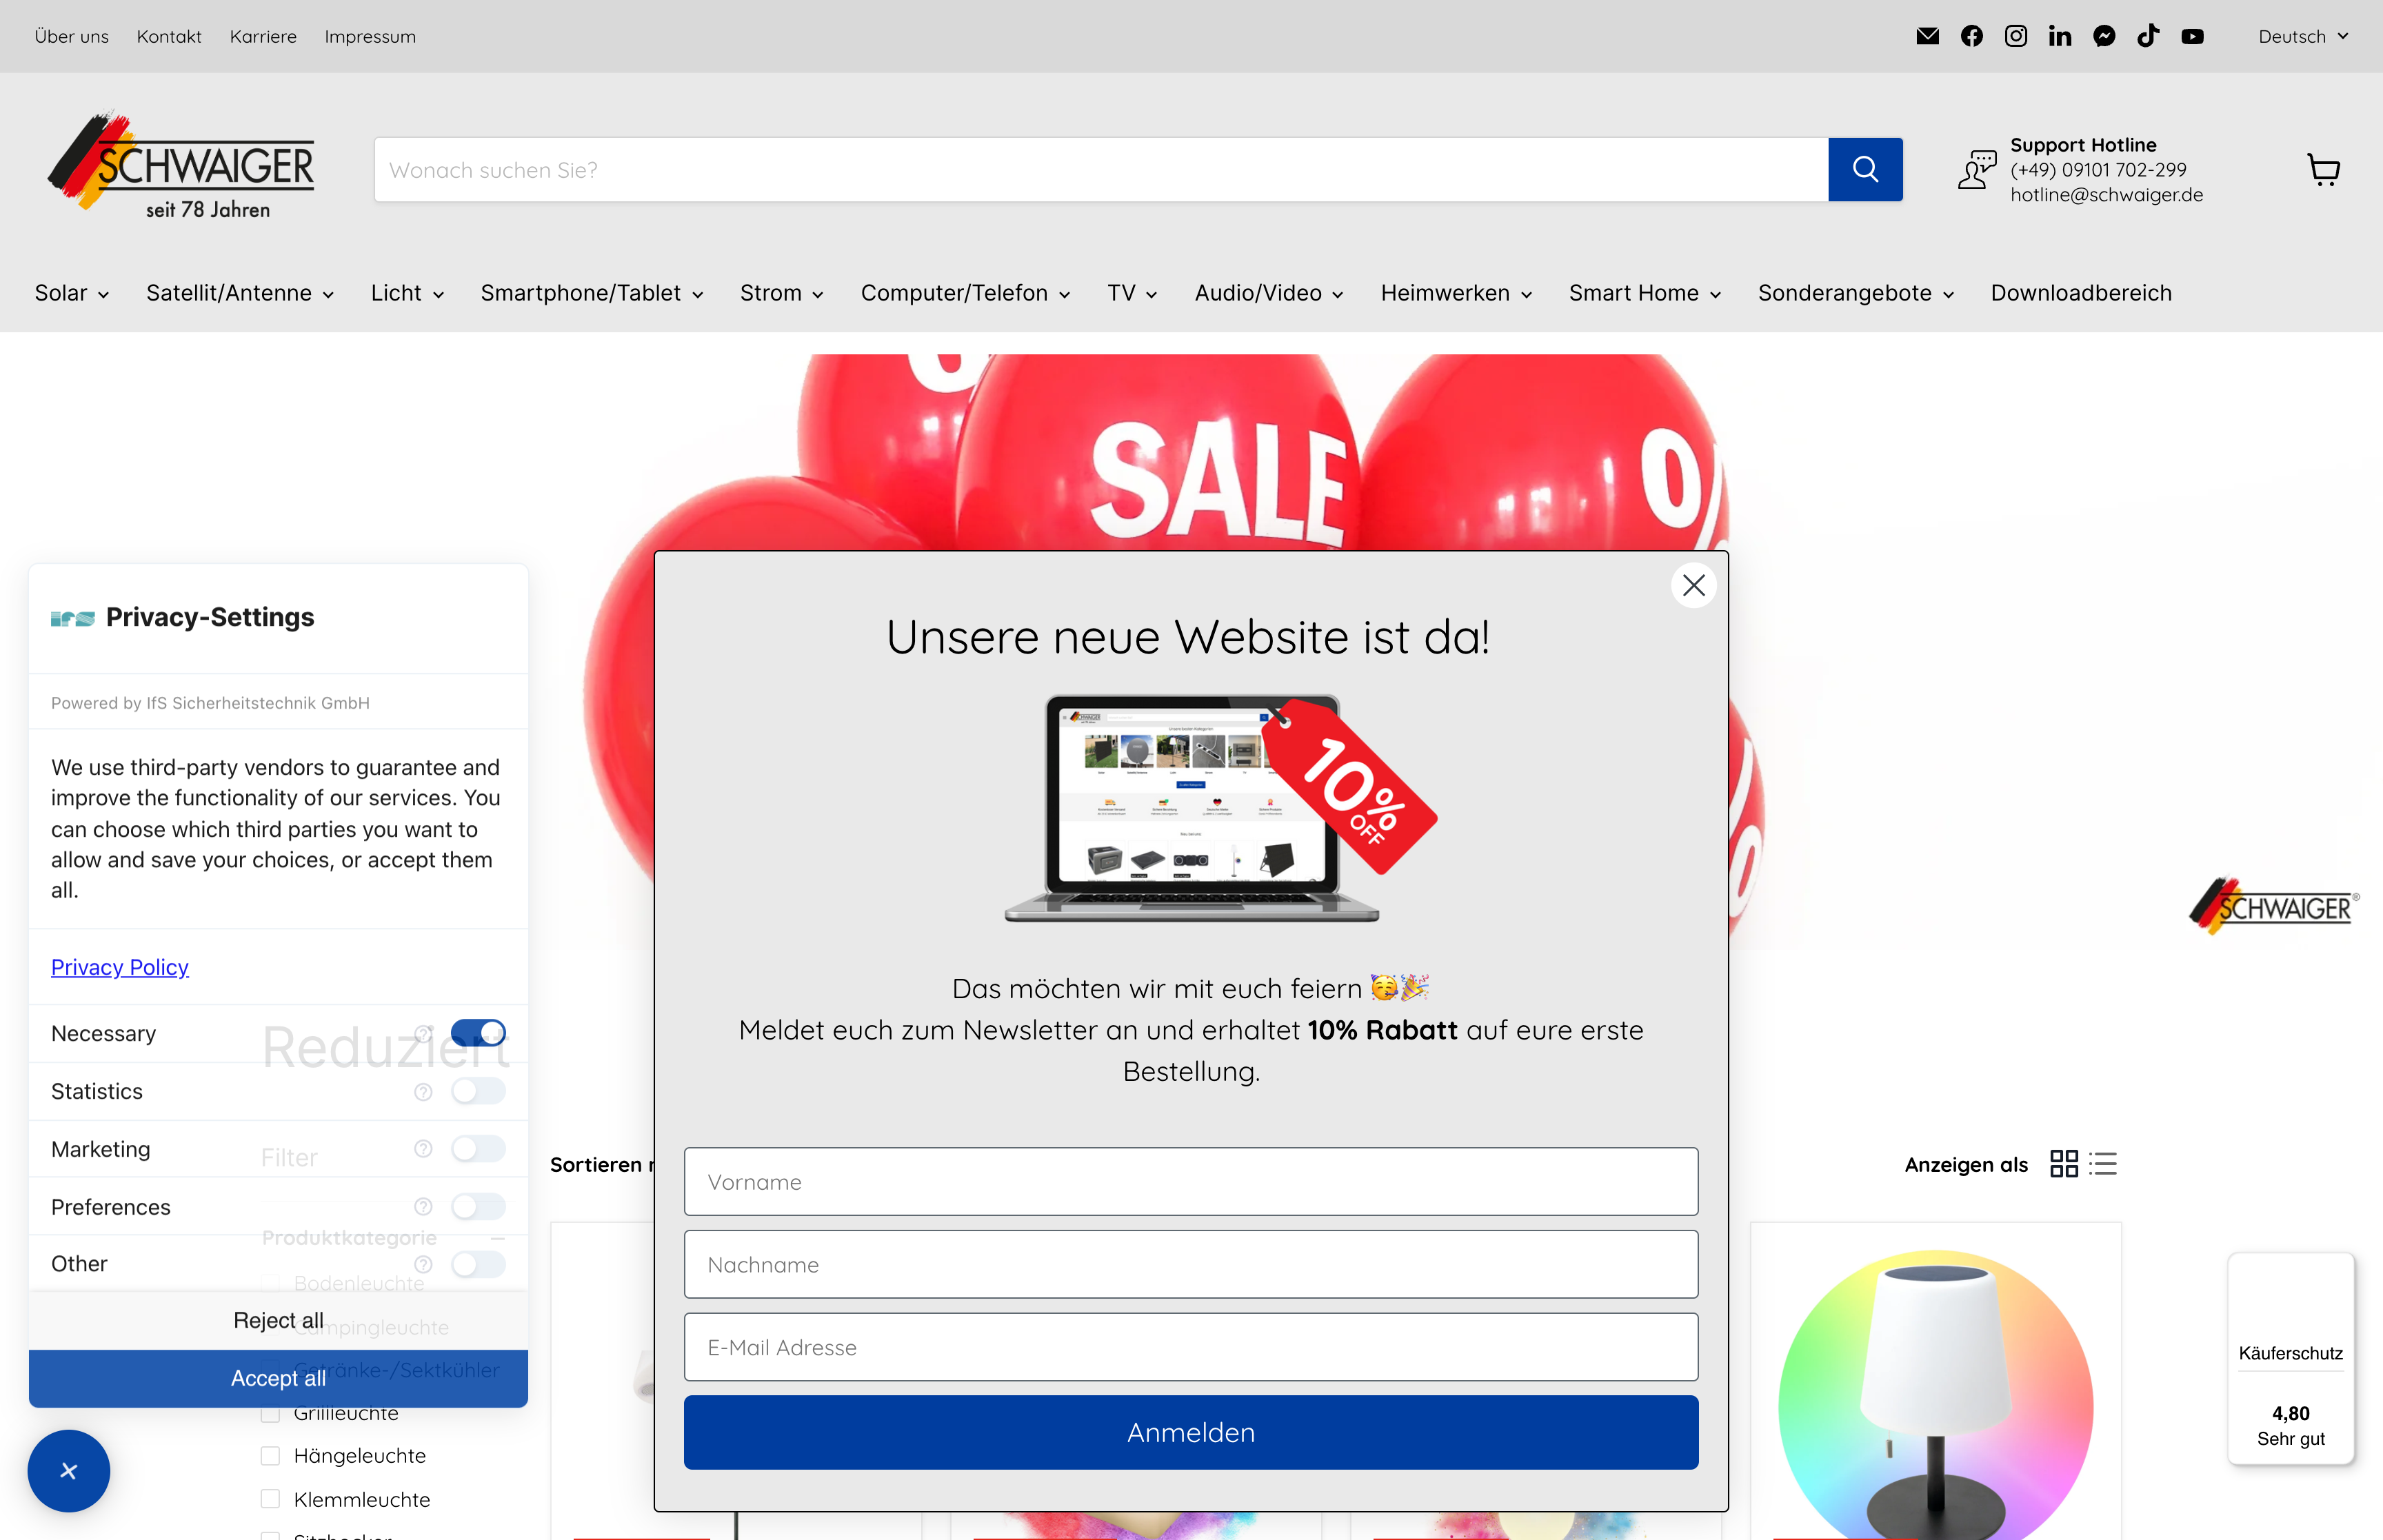Click the Facebook social icon

point(1972,36)
